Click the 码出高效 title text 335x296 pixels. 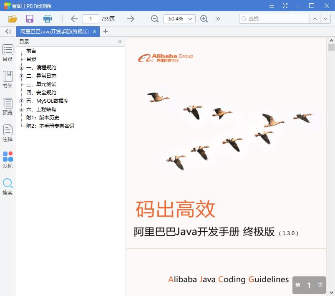coord(175,209)
